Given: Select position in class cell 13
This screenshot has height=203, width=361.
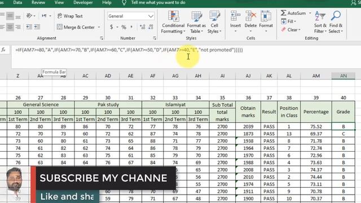Looking at the screenshot, I should [289, 134].
